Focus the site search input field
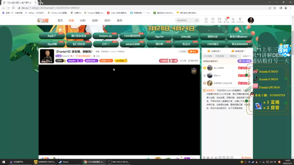 click(185, 21)
